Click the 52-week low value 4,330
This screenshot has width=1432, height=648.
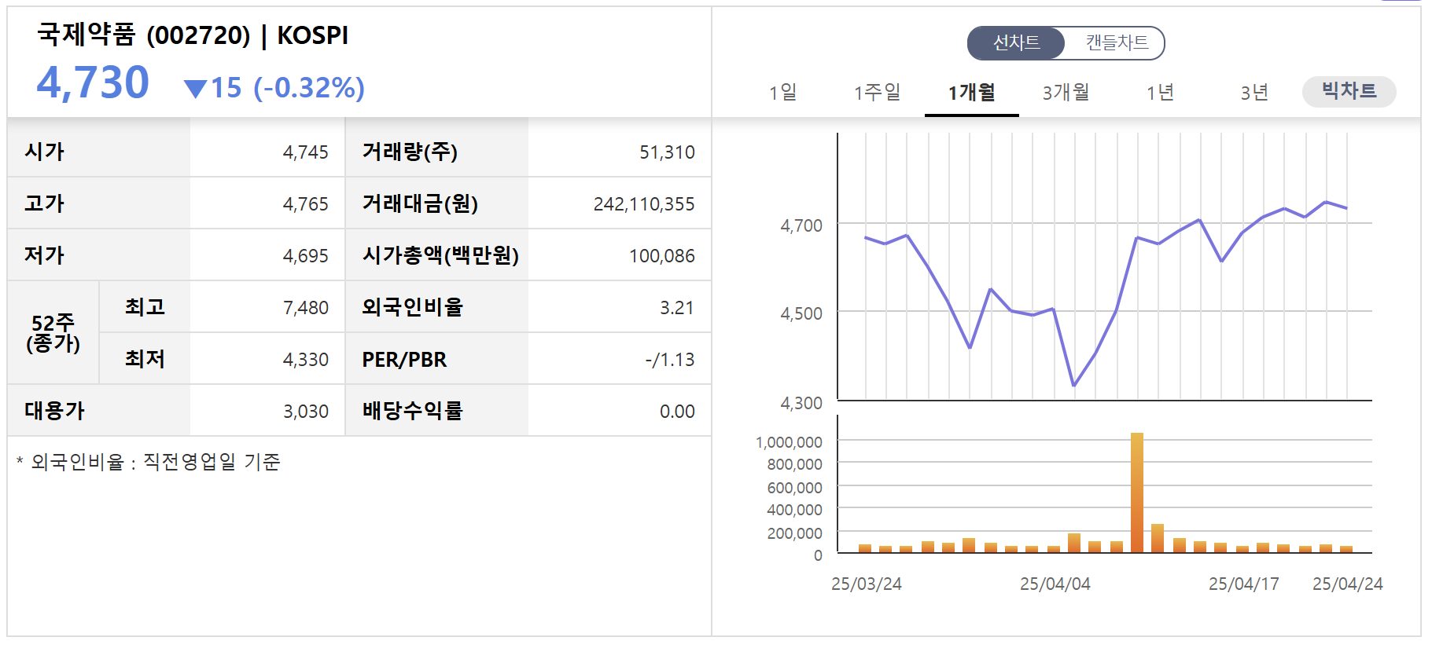point(306,360)
